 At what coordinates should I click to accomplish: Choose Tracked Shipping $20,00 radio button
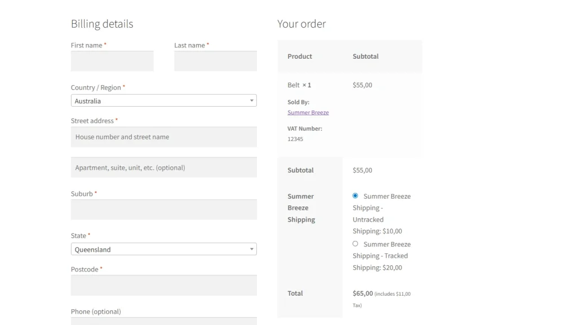(355, 244)
